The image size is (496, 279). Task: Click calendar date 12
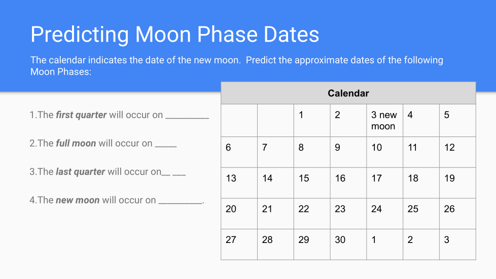click(457, 152)
